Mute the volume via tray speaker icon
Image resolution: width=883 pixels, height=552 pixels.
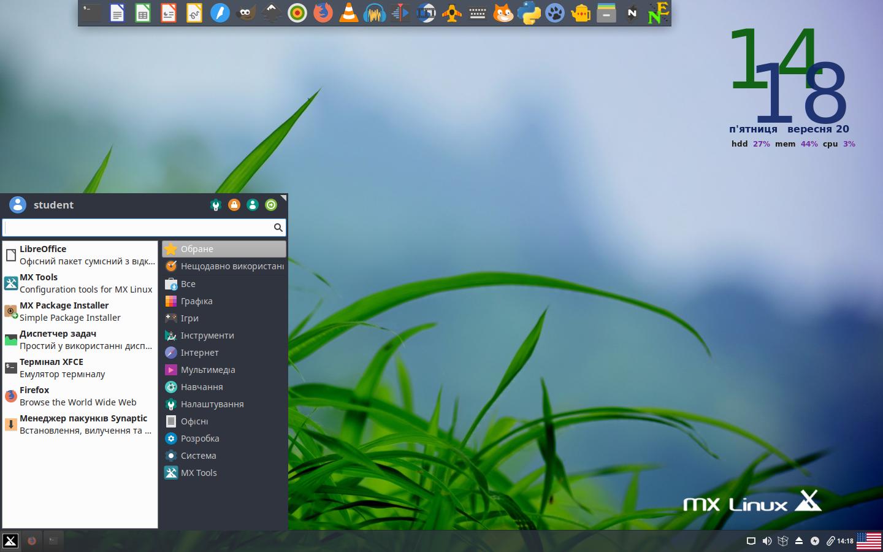766,541
